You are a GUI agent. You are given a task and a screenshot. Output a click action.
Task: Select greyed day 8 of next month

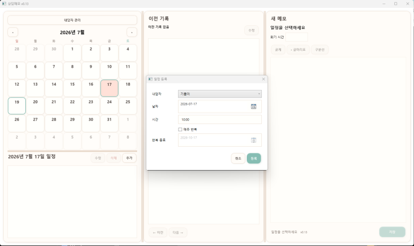[128, 141]
